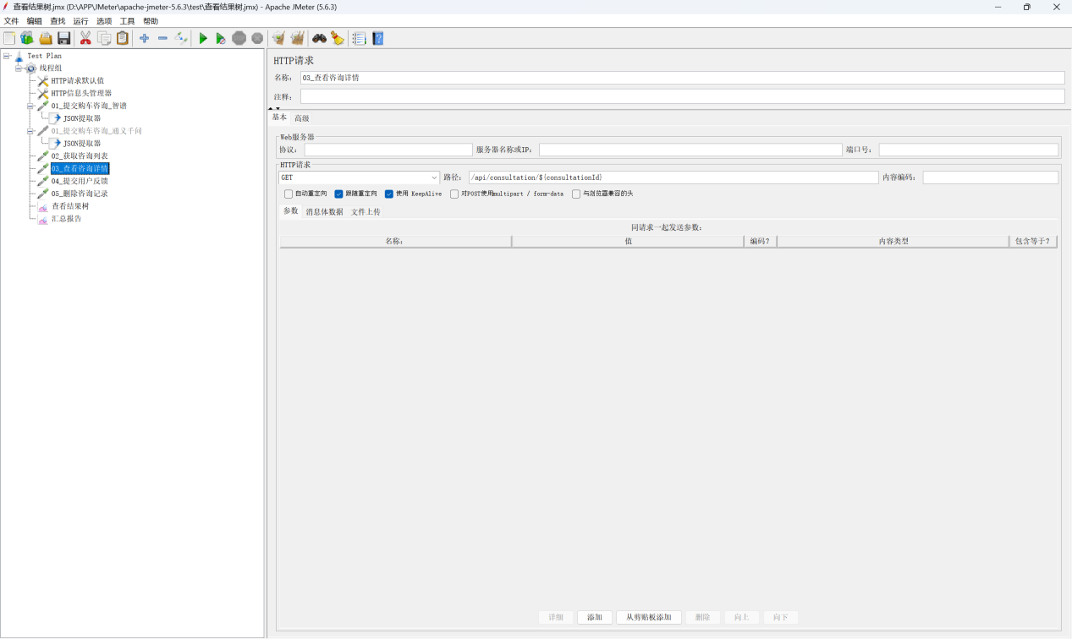Select the 基本 tab
This screenshot has width=1072, height=639.
pos(279,117)
